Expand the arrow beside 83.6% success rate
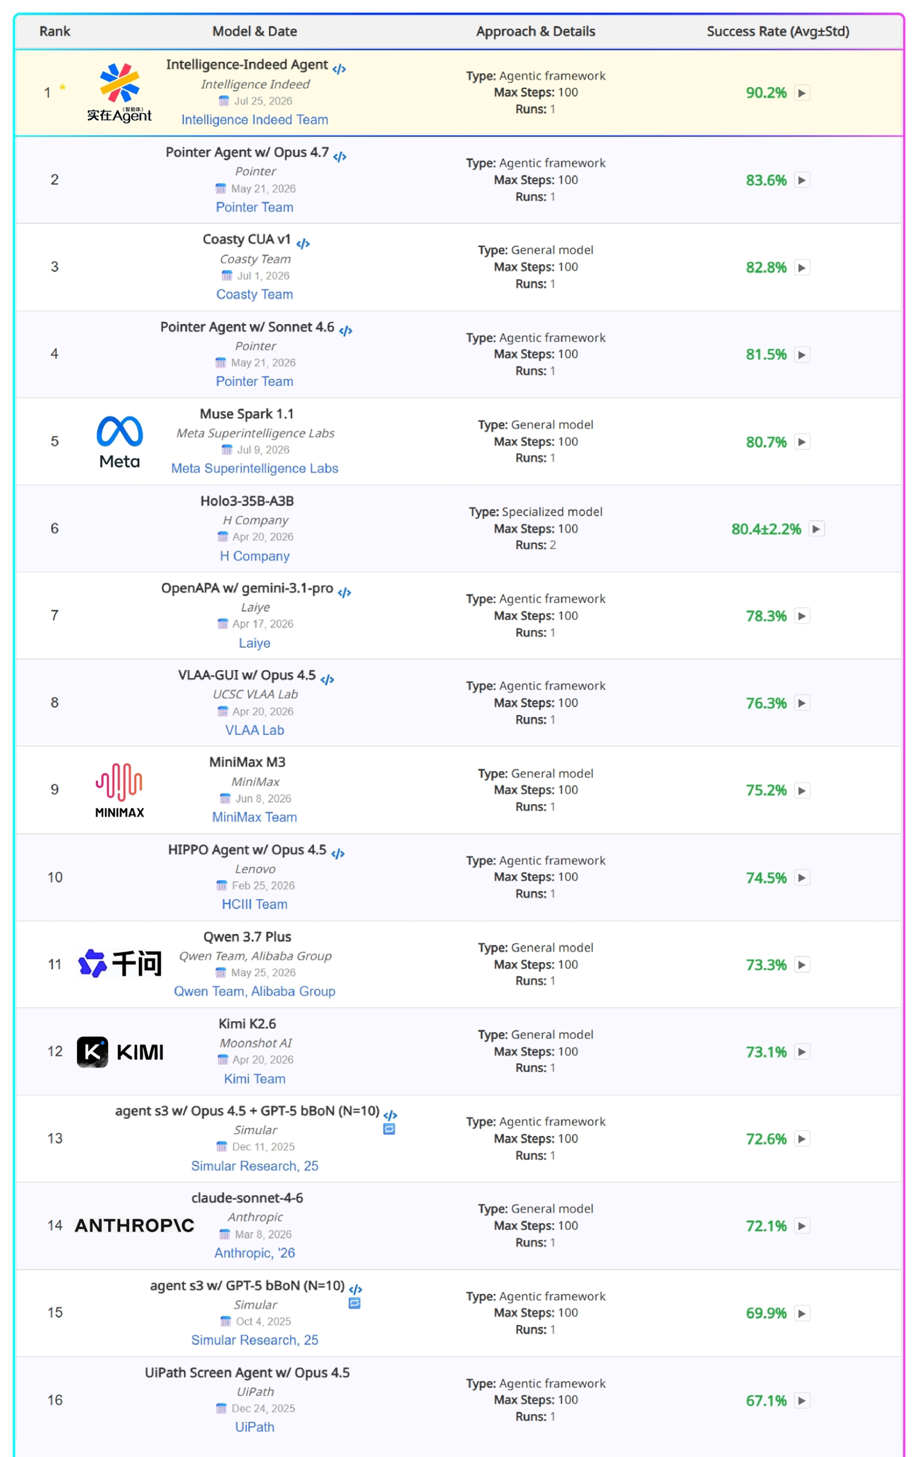The image size is (919, 1457). (x=802, y=180)
